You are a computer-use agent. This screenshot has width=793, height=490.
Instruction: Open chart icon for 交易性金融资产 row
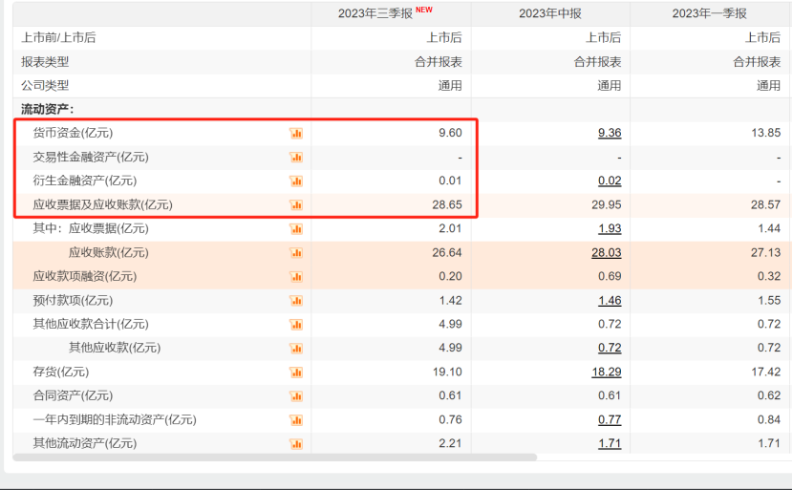[296, 158]
